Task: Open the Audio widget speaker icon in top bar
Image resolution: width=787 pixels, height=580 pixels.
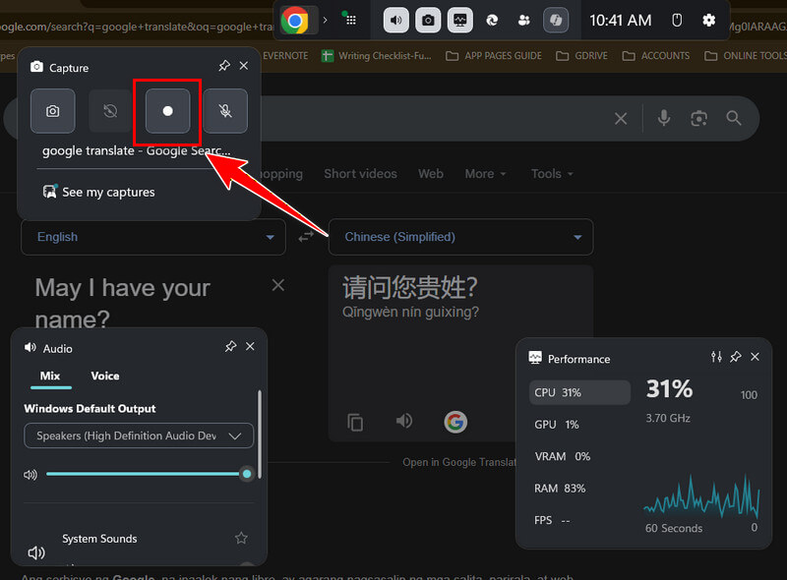Action: pos(394,20)
